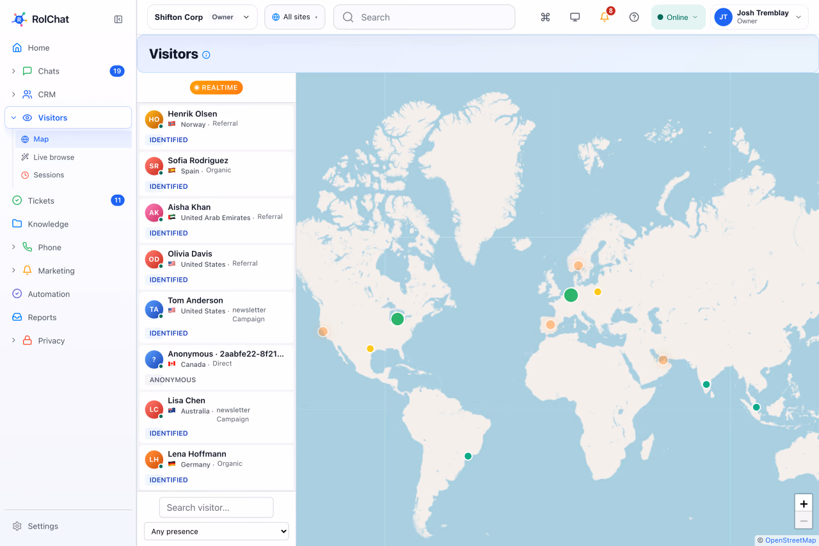Screen dimensions: 819x546
Task: Click the CRM people icon
Action: click(28, 94)
